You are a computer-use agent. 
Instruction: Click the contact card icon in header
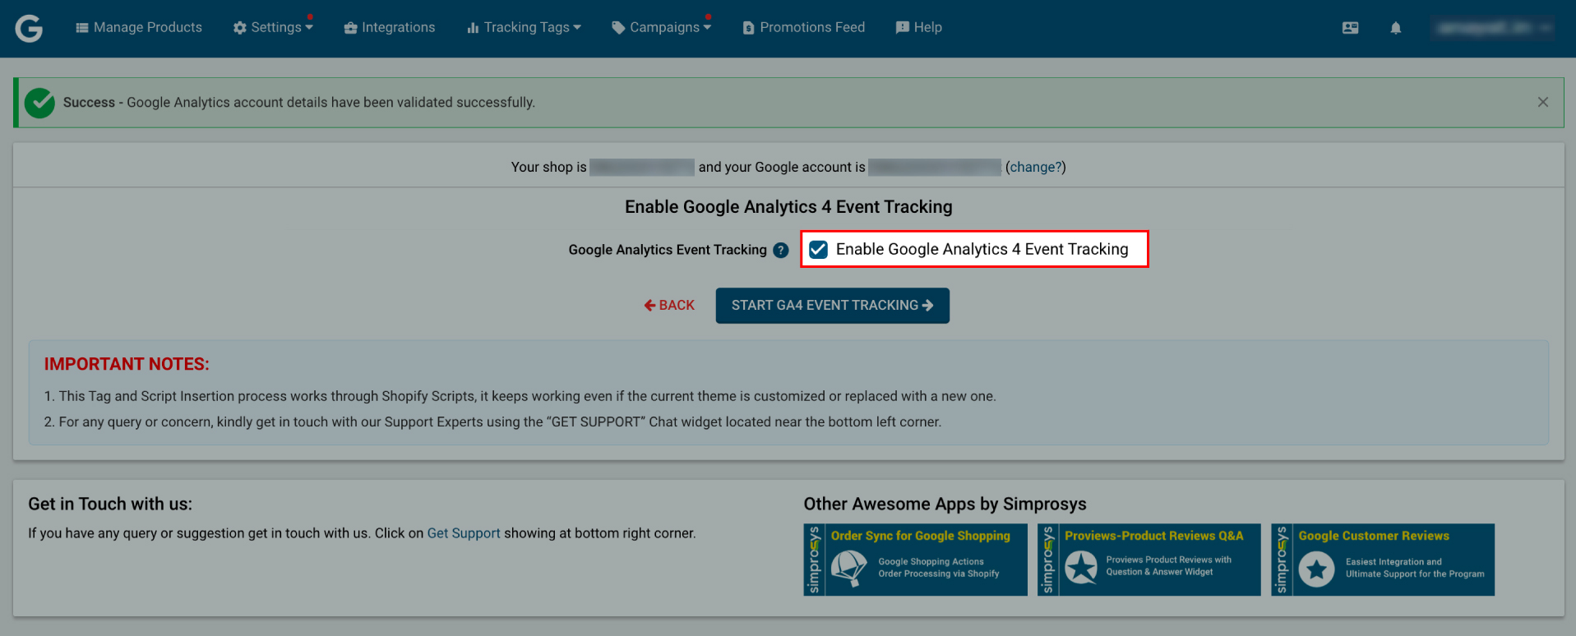point(1350,28)
